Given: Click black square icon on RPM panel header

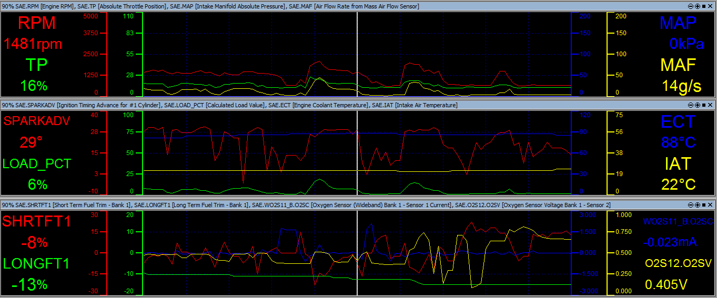Looking at the screenshot, I should click(704, 6).
